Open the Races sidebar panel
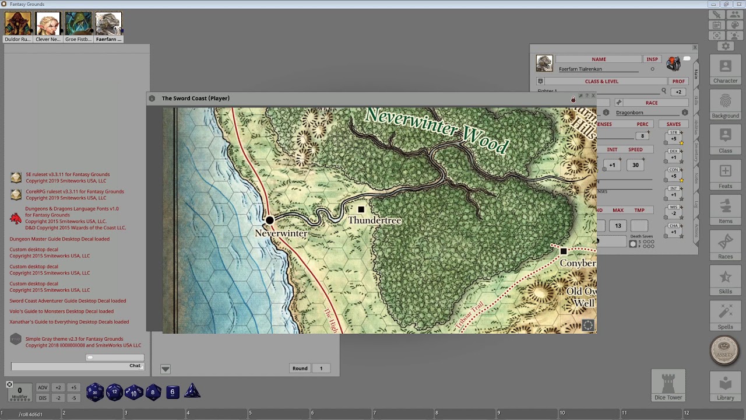Viewport: 746px width, 420px height. coord(726,246)
